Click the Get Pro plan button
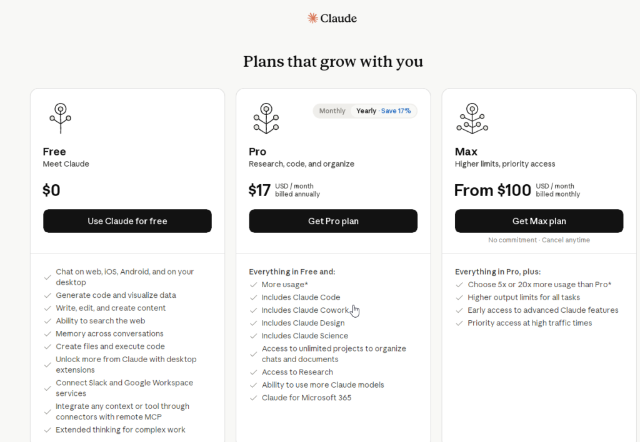 point(333,221)
